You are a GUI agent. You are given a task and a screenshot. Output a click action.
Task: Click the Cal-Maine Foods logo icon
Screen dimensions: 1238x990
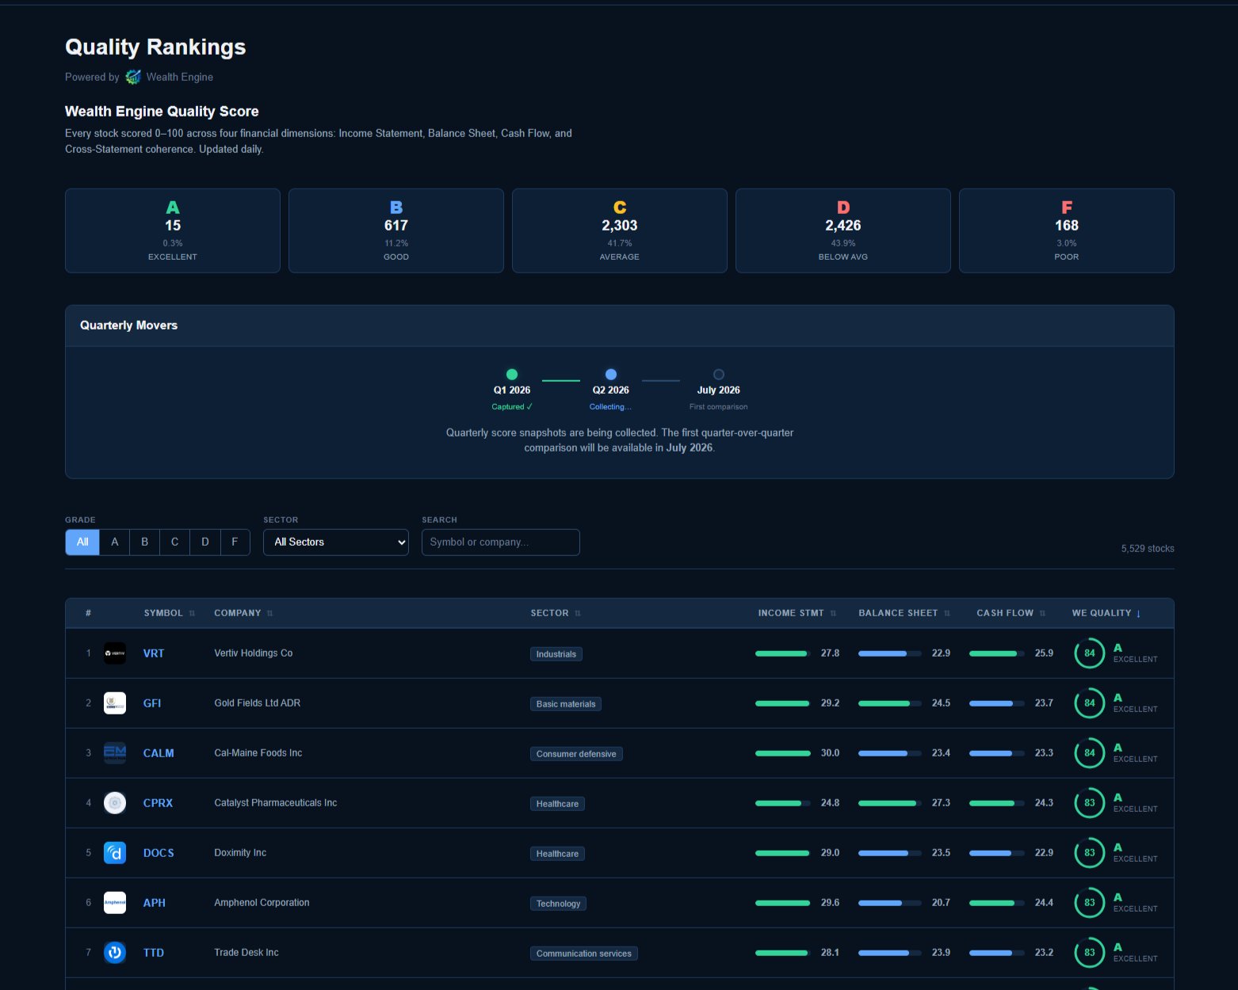tap(115, 753)
